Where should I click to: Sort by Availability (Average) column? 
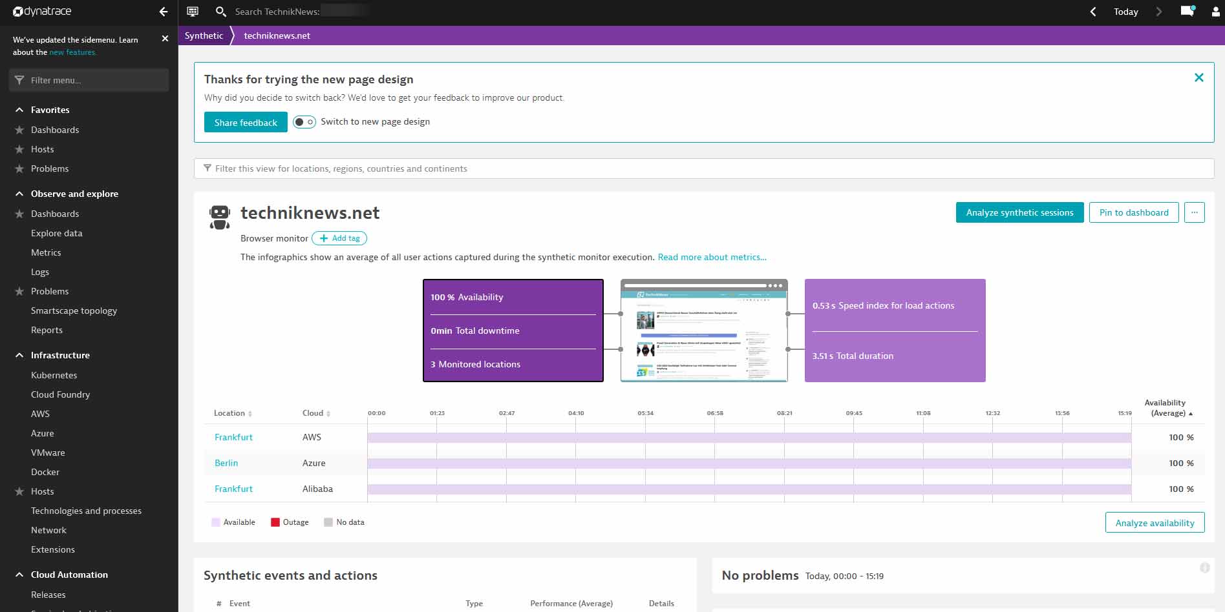(x=1169, y=408)
